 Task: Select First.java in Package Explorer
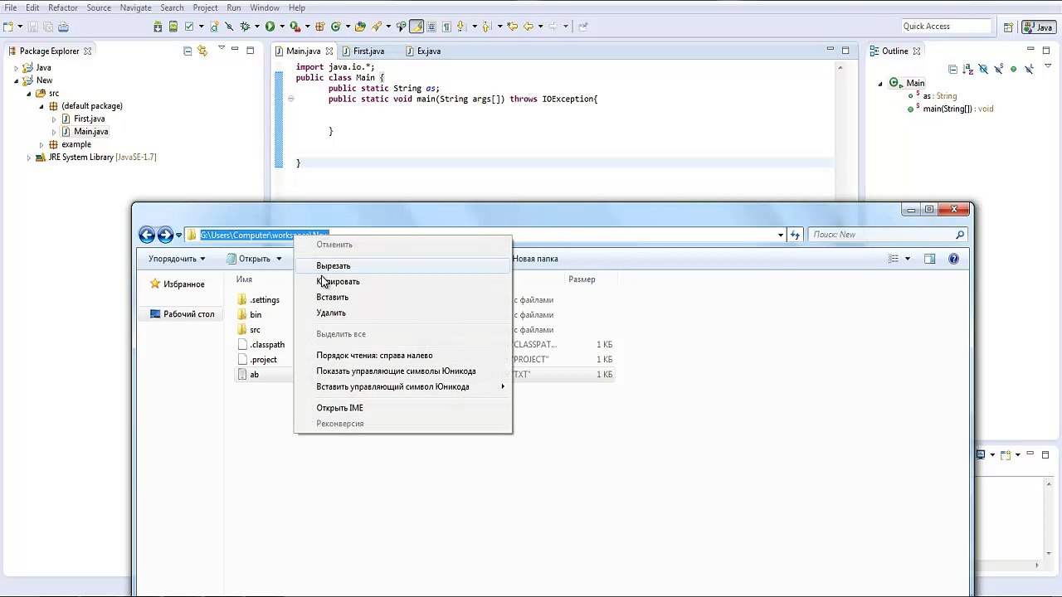(89, 119)
